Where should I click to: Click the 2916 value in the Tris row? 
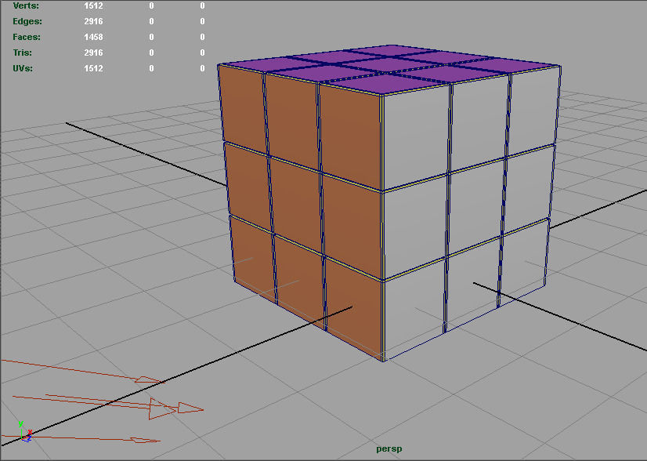point(93,53)
